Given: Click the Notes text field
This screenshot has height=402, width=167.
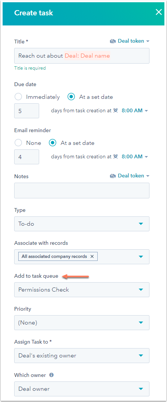Looking at the screenshot, I should [x=82, y=191].
